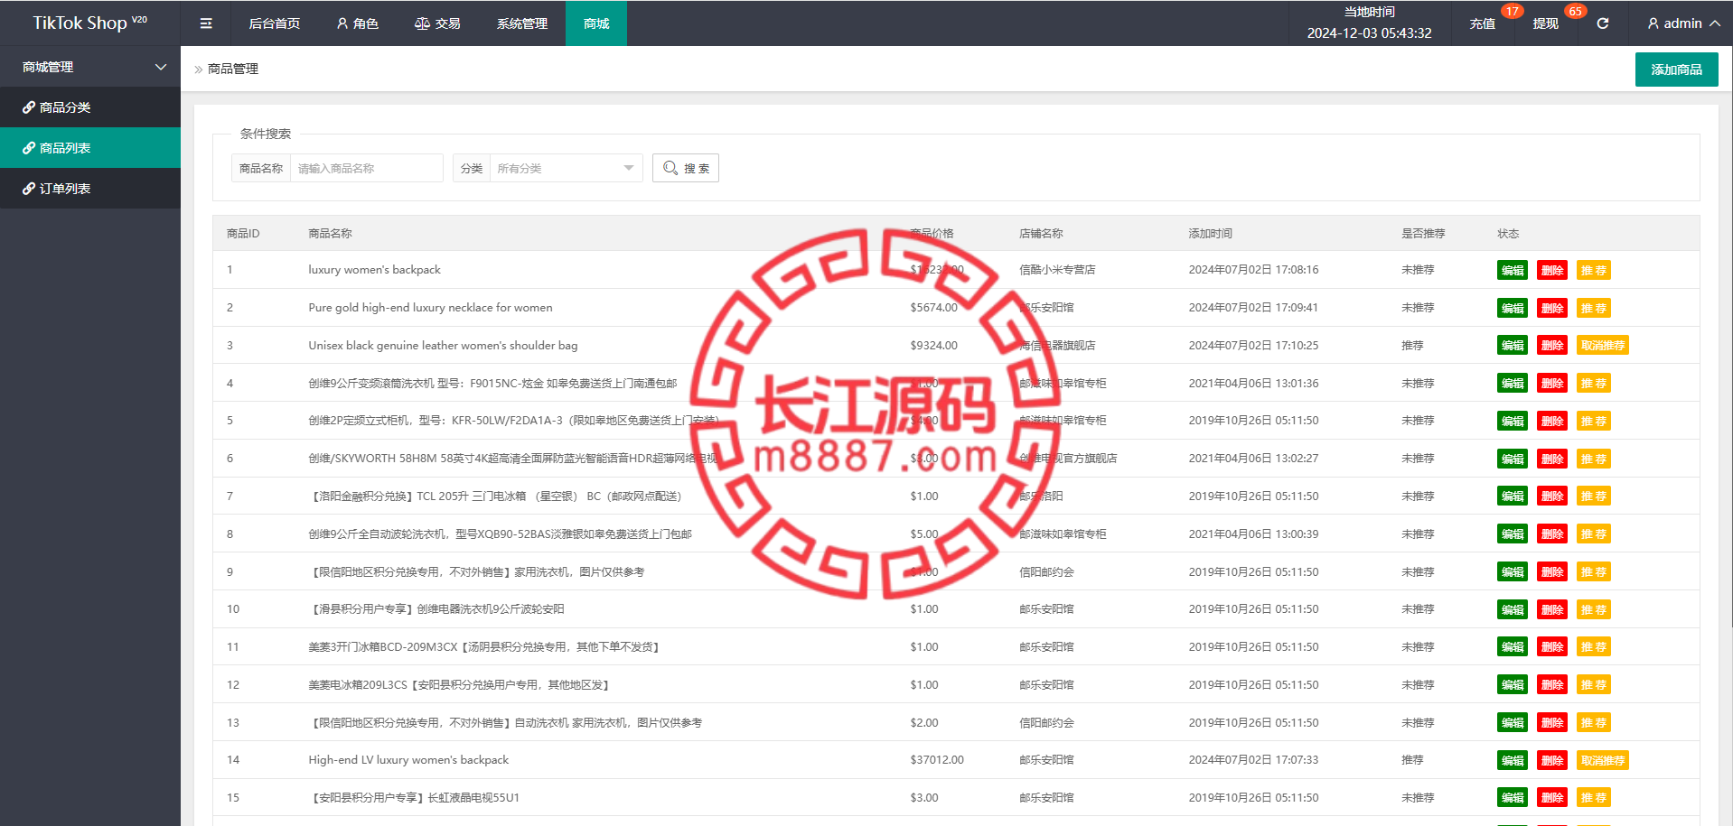Screen dimensions: 1733x826
Task: Recommend the luxury women's backpack product
Action: click(1593, 270)
